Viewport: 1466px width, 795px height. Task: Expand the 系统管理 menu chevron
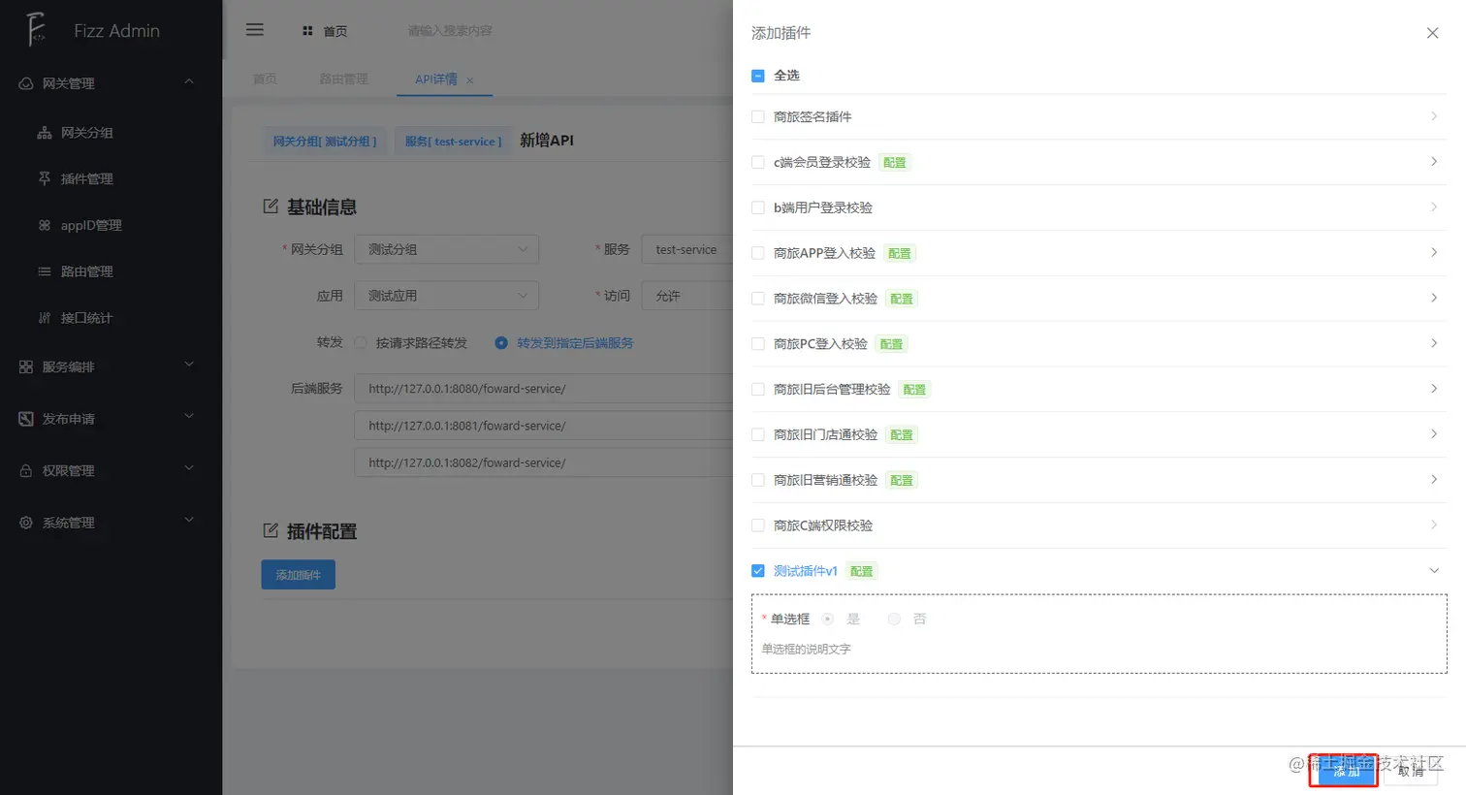click(189, 520)
